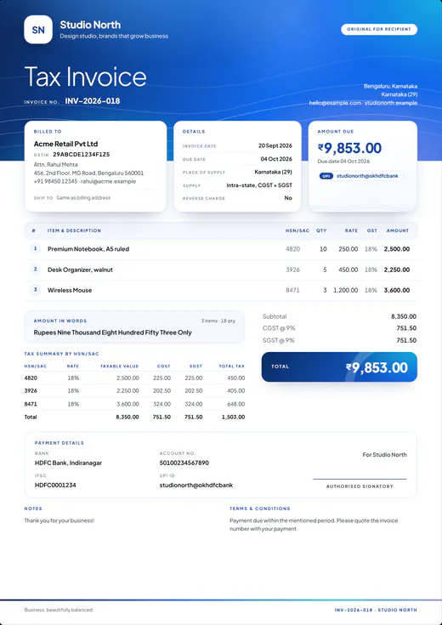
Task: Click HSN 8471 in tax summary
Action: [31, 404]
